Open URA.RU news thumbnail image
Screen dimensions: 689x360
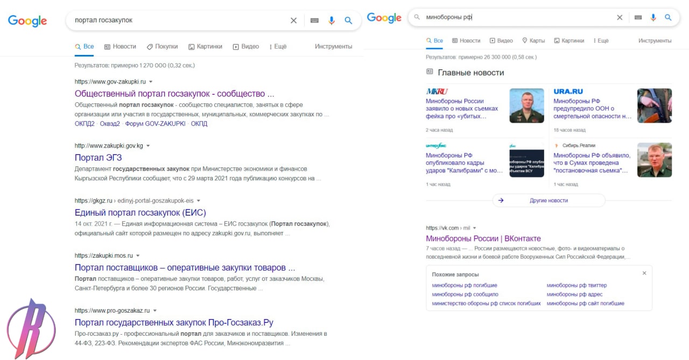(655, 106)
